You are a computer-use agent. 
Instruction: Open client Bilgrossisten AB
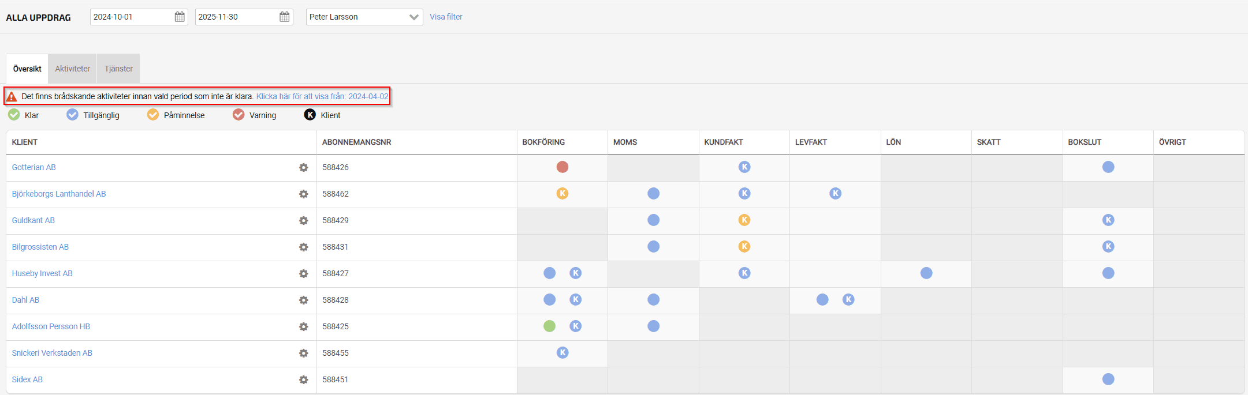pos(40,247)
